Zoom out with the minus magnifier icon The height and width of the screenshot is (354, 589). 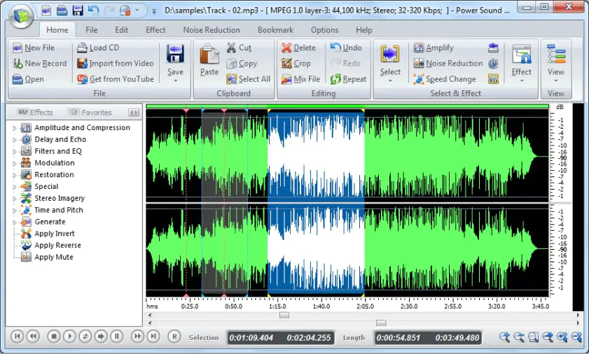pyautogui.click(x=519, y=337)
